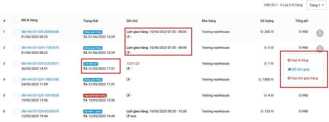Click the text Hiển thị 1 - 9 của 9 lô hàng
The height and width of the screenshot is (122, 329).
283,5
